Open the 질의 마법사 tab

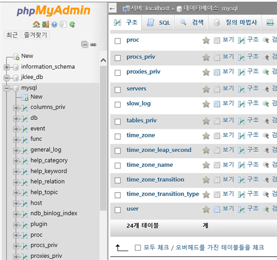click(235, 22)
